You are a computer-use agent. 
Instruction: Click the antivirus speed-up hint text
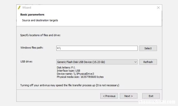click(70, 85)
